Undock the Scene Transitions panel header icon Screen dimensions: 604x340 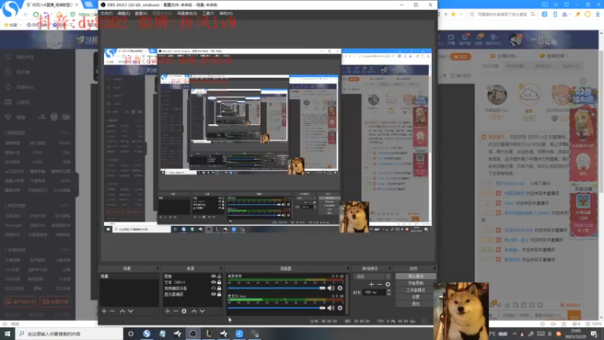[390, 268]
